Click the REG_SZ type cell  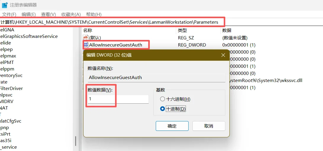(x=186, y=38)
